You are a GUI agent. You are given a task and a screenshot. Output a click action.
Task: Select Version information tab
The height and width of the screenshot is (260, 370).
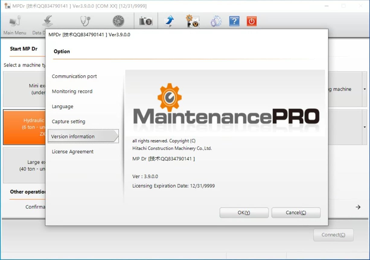click(x=83, y=136)
